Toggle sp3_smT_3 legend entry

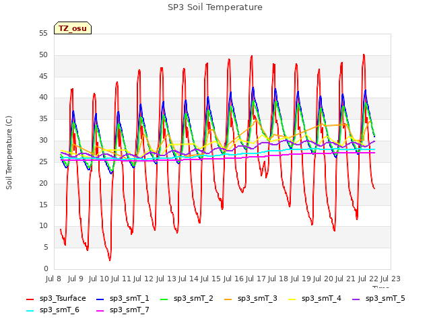(251, 299)
